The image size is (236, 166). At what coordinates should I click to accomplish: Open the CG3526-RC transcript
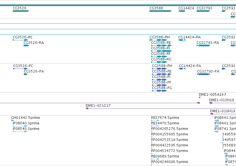pos(20,40)
